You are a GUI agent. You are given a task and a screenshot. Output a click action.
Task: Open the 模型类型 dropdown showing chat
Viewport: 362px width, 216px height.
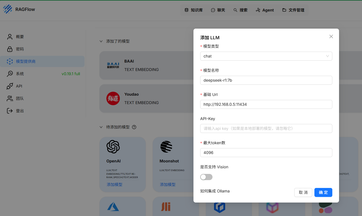click(x=266, y=56)
